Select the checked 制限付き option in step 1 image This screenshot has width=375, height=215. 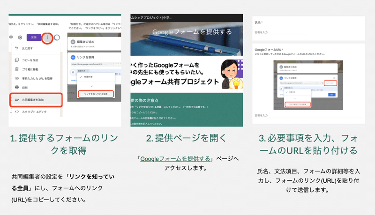96,77
